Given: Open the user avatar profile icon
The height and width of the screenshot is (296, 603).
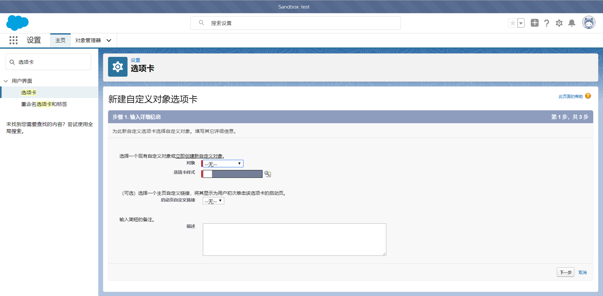Looking at the screenshot, I should 589,22.
